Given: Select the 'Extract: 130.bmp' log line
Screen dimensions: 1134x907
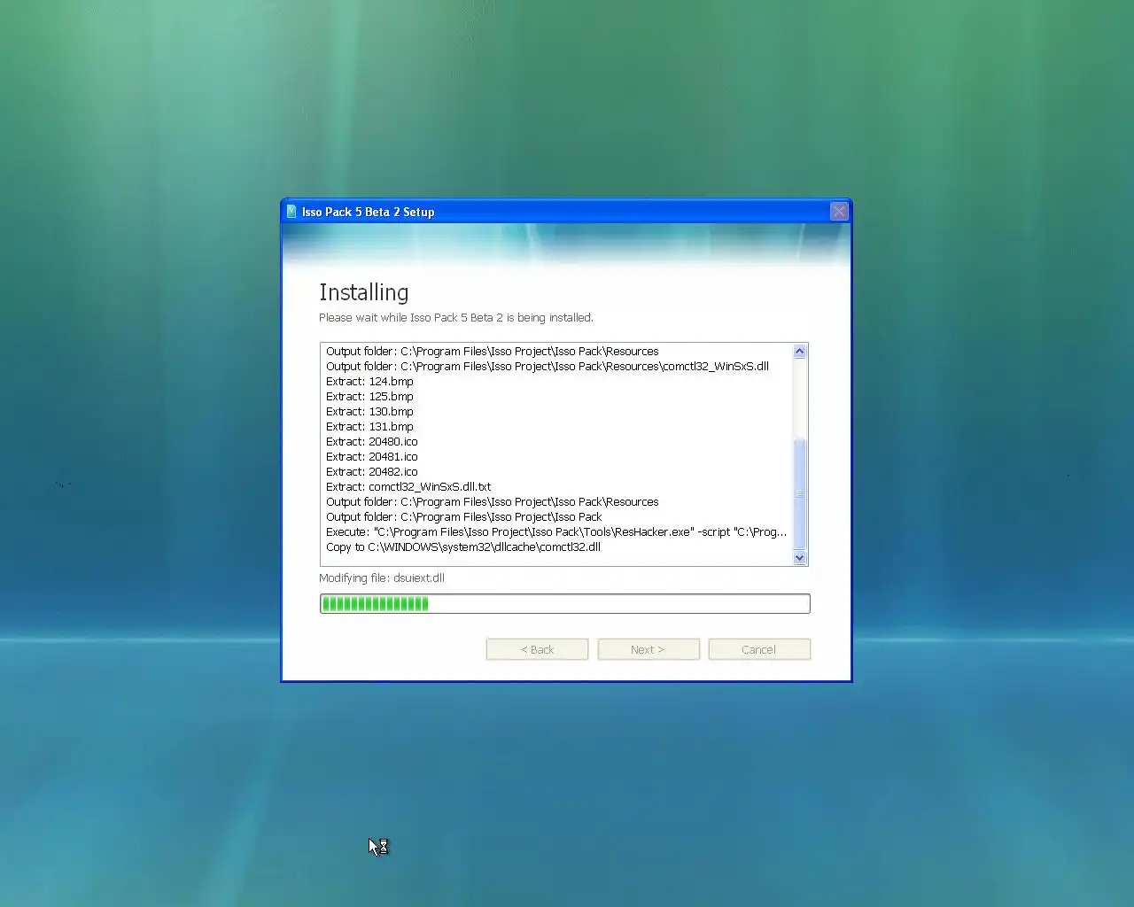Looking at the screenshot, I should 369,412.
